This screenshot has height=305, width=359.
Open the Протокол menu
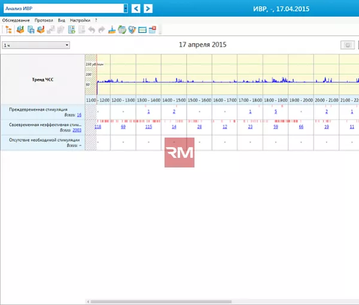tap(44, 20)
